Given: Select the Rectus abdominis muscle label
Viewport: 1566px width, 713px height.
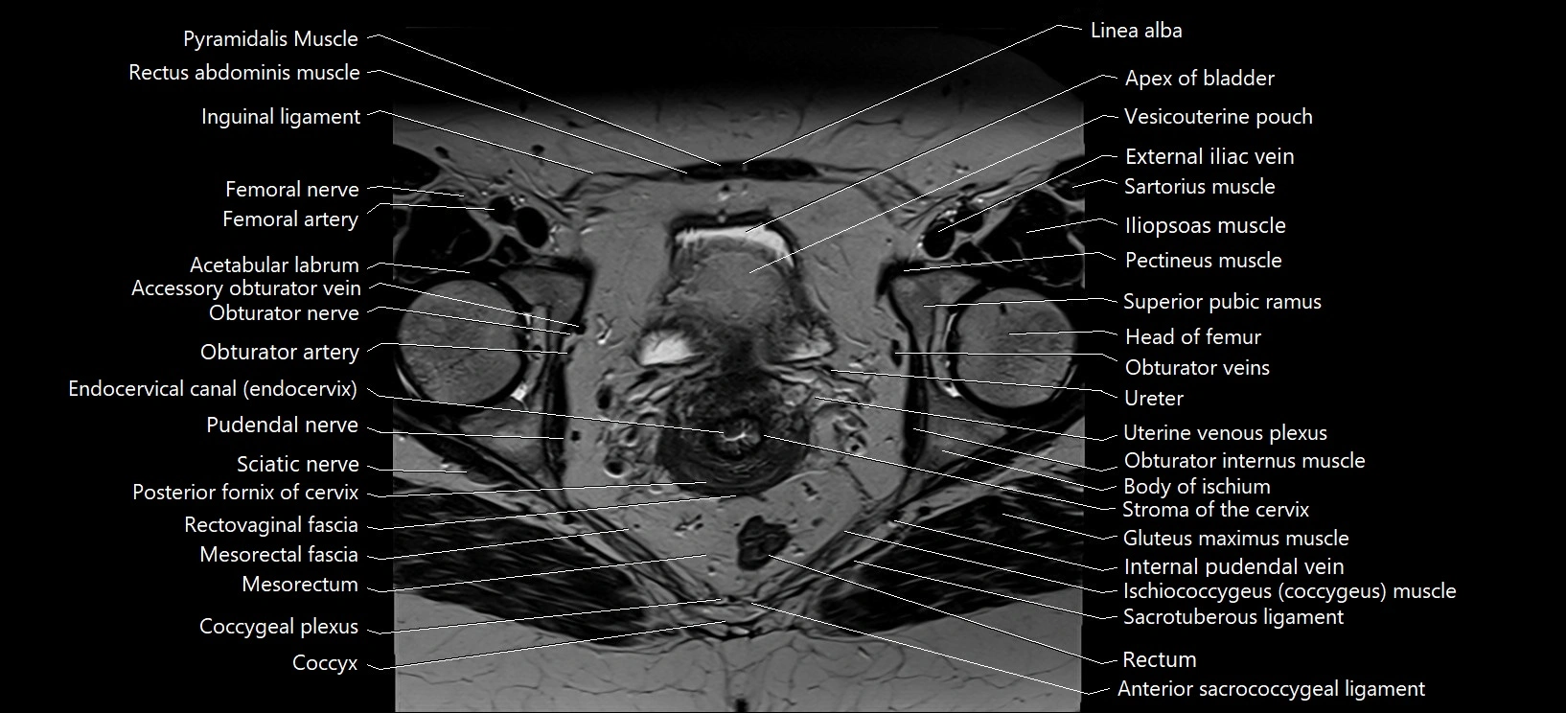Looking at the screenshot, I should (244, 73).
